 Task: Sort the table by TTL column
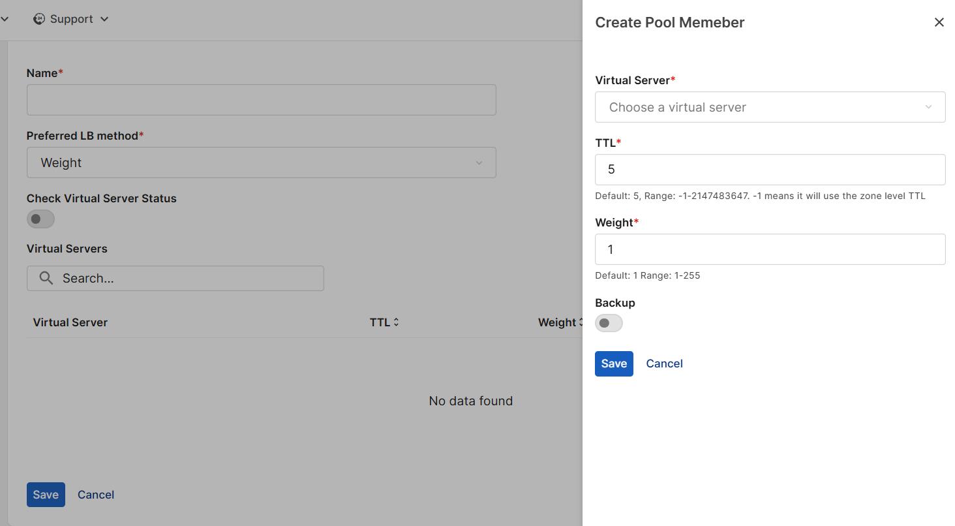[384, 322]
